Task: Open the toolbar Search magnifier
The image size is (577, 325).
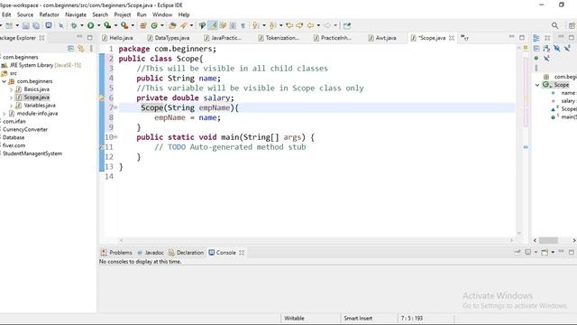Action: point(554,25)
